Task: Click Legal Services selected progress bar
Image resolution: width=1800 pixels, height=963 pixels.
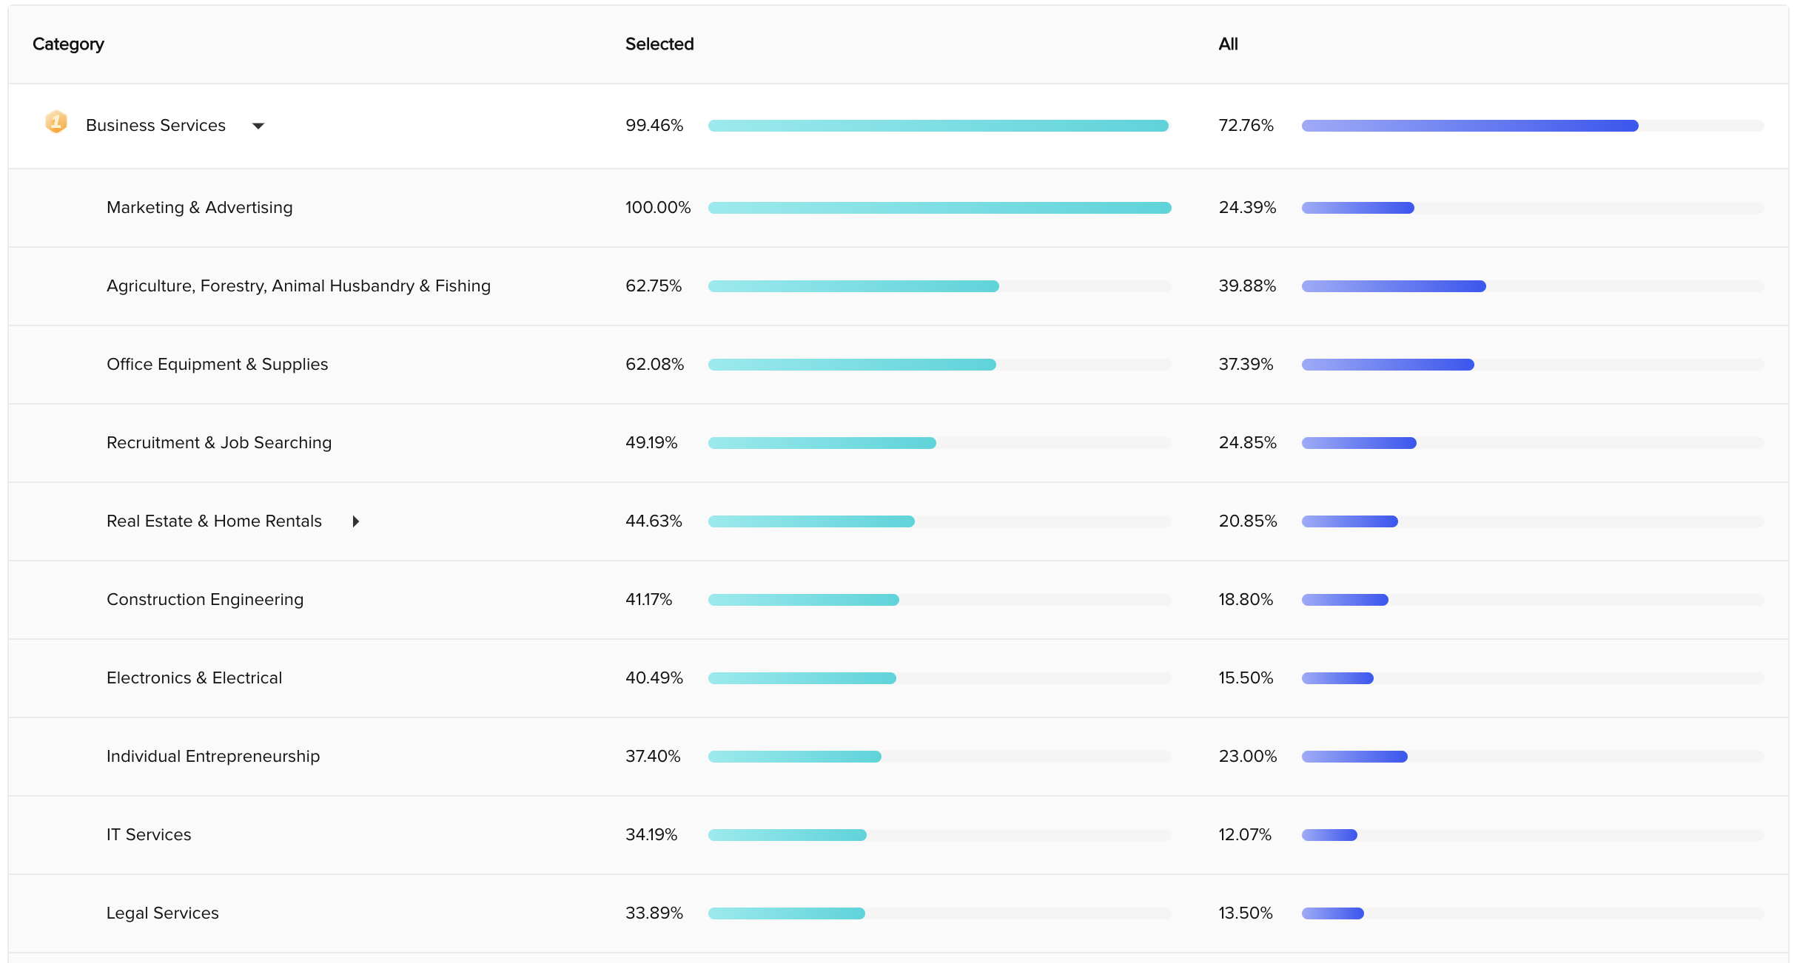Action: point(939,913)
